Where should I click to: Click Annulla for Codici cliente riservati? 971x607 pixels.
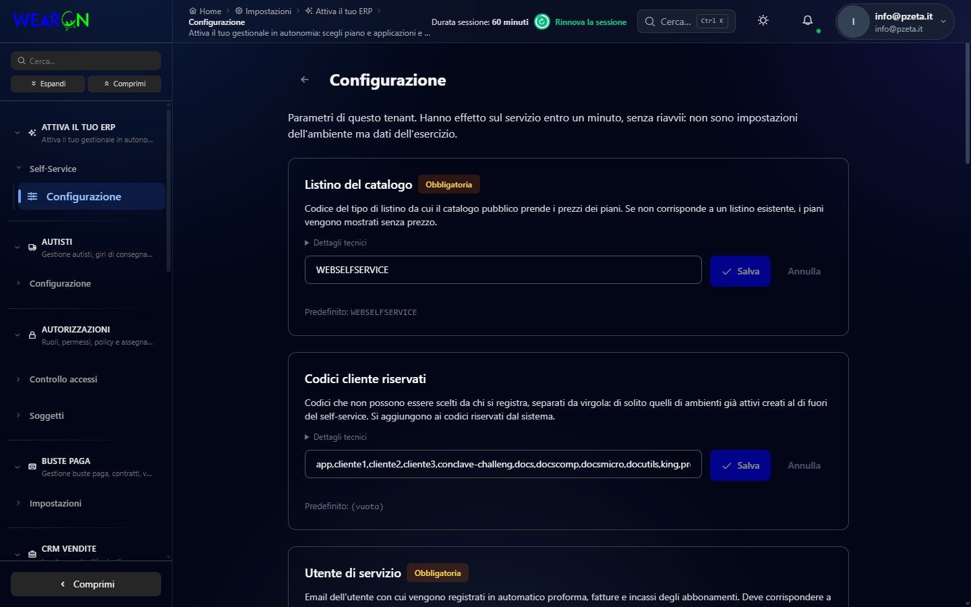tap(804, 465)
